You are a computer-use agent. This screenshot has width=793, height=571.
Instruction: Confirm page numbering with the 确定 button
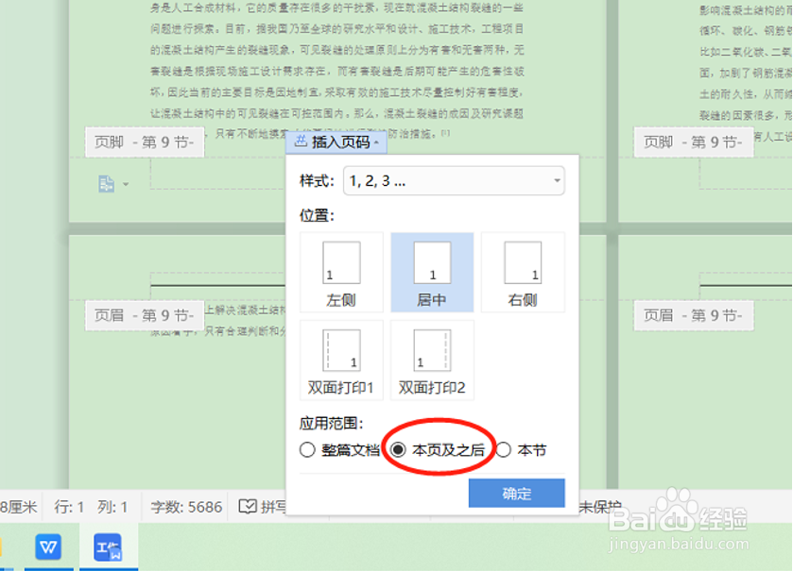pos(516,493)
